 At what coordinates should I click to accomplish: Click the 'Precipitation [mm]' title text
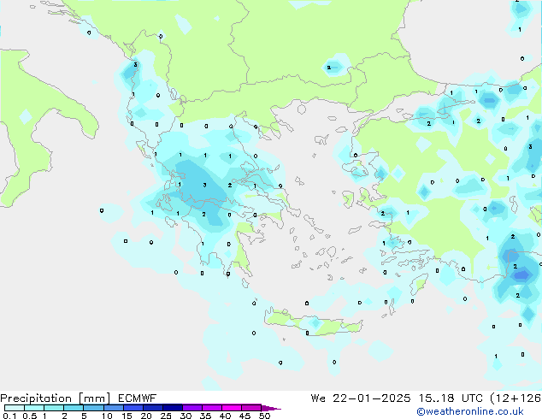(56, 398)
